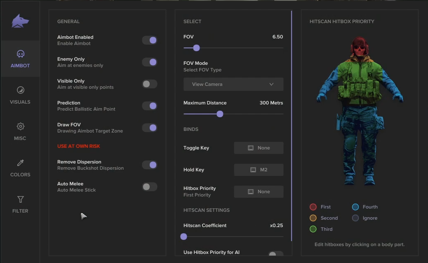Open the FOV Mode View Camera dropdown
428x263 pixels.
coord(233,84)
